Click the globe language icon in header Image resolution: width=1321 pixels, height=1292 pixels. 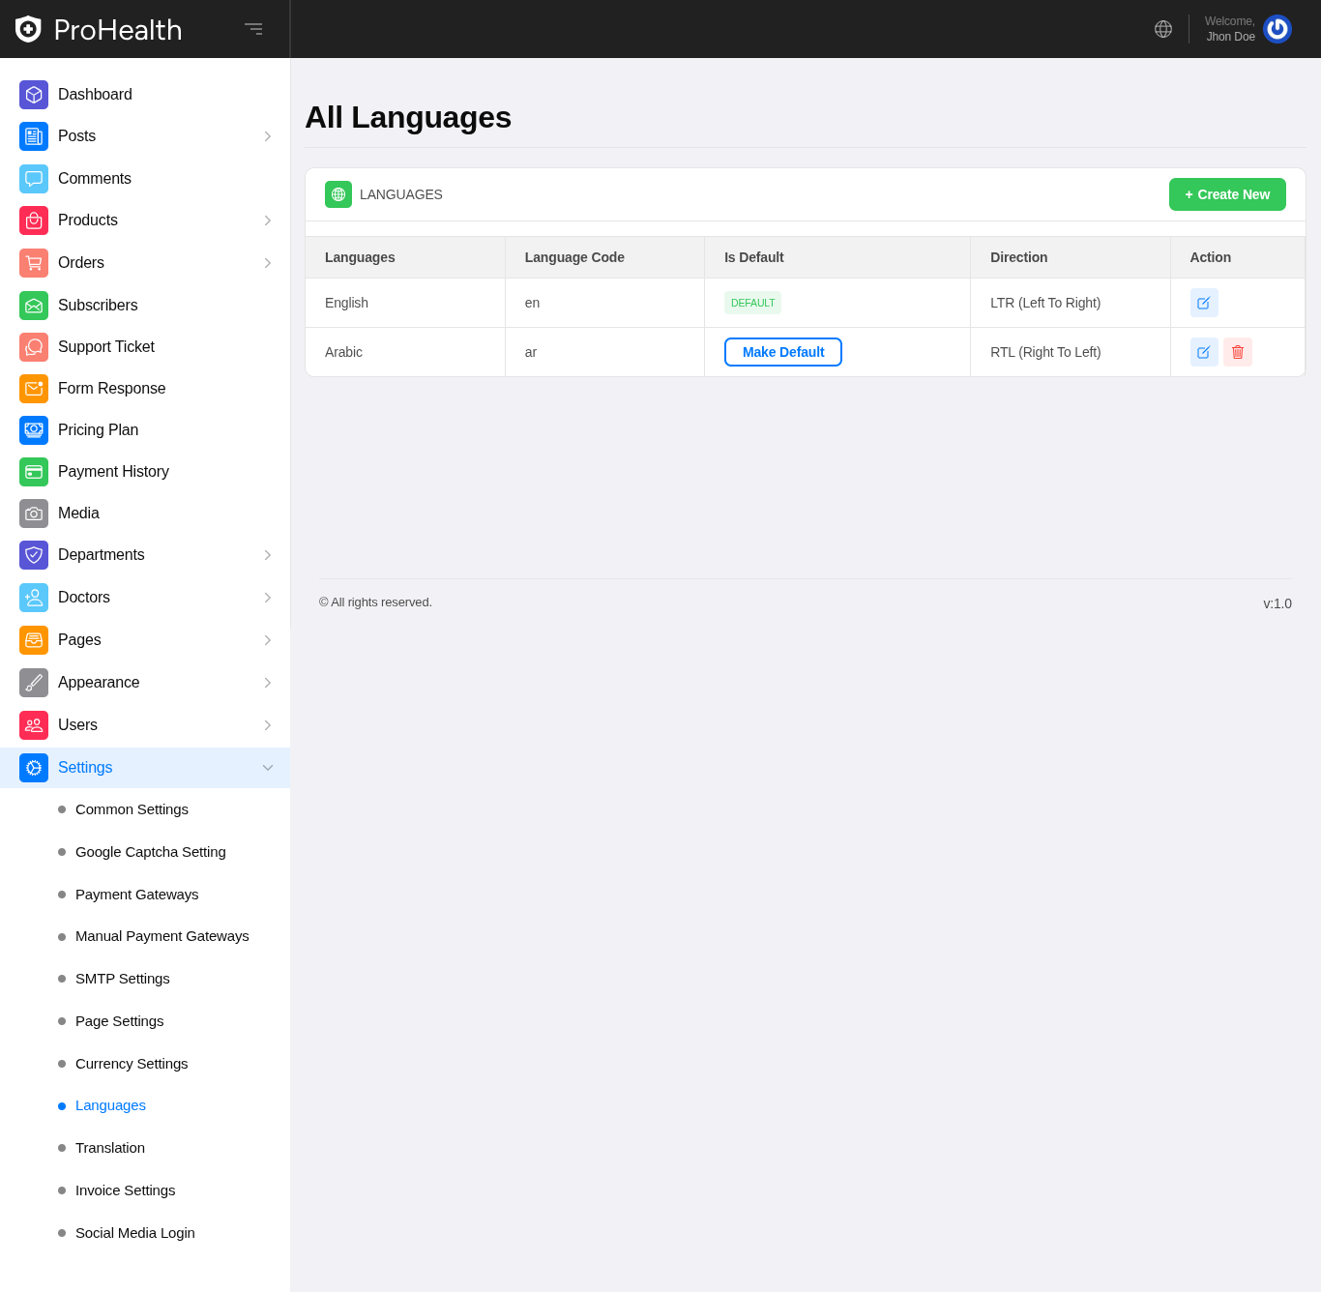1163,29
